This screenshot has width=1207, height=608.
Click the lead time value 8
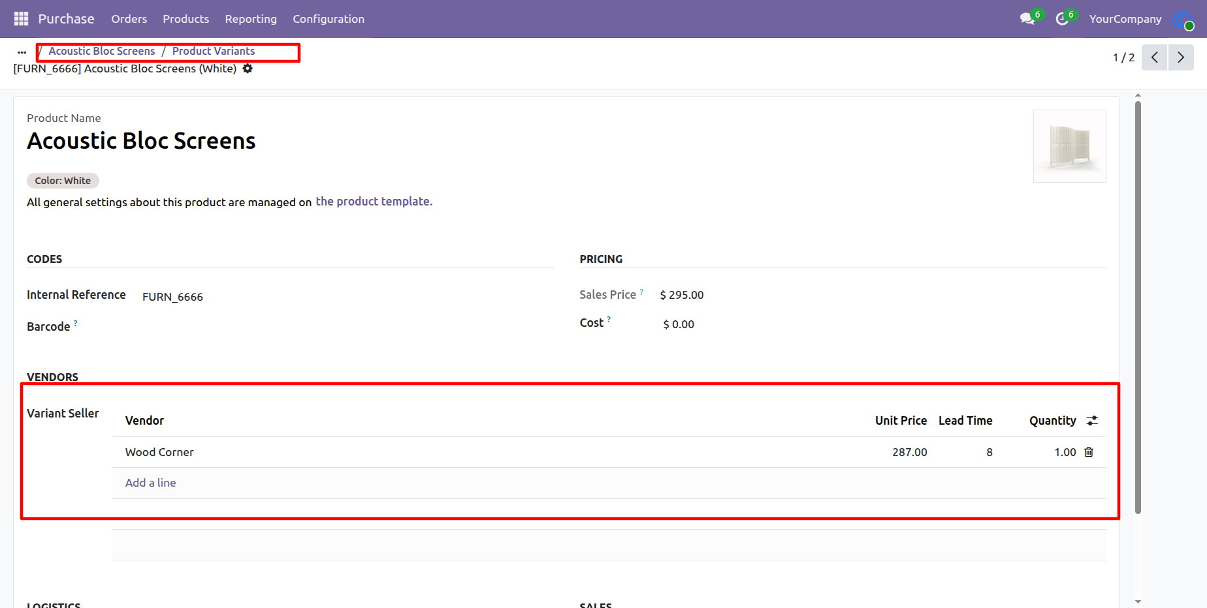coord(990,452)
